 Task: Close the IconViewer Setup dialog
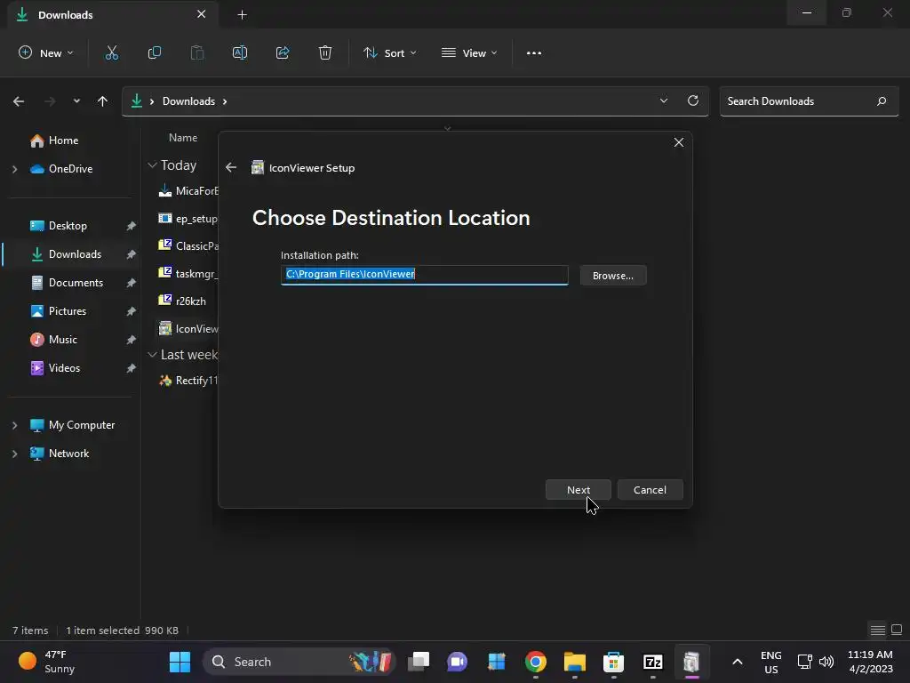click(x=678, y=142)
